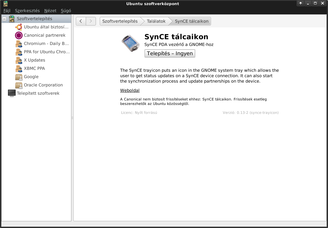Click the PPA for Ubuntu Chromium icon
This screenshot has height=228, width=328.
coord(18,52)
